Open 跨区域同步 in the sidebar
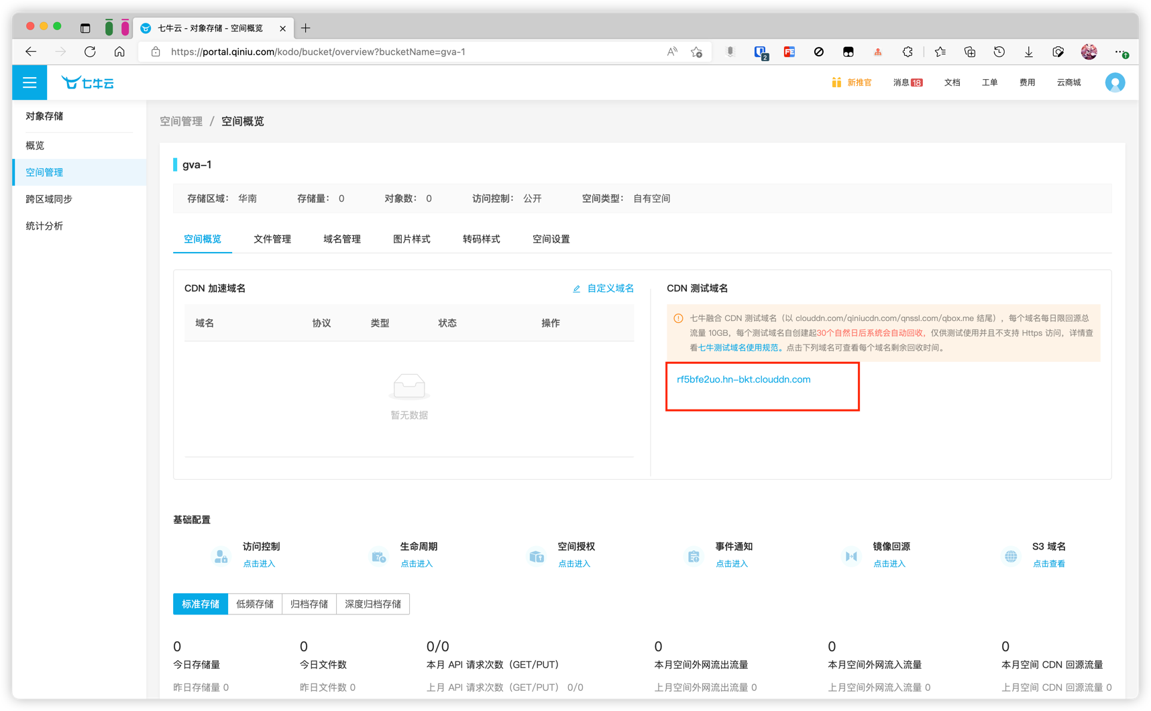The width and height of the screenshot is (1151, 711). click(x=49, y=199)
